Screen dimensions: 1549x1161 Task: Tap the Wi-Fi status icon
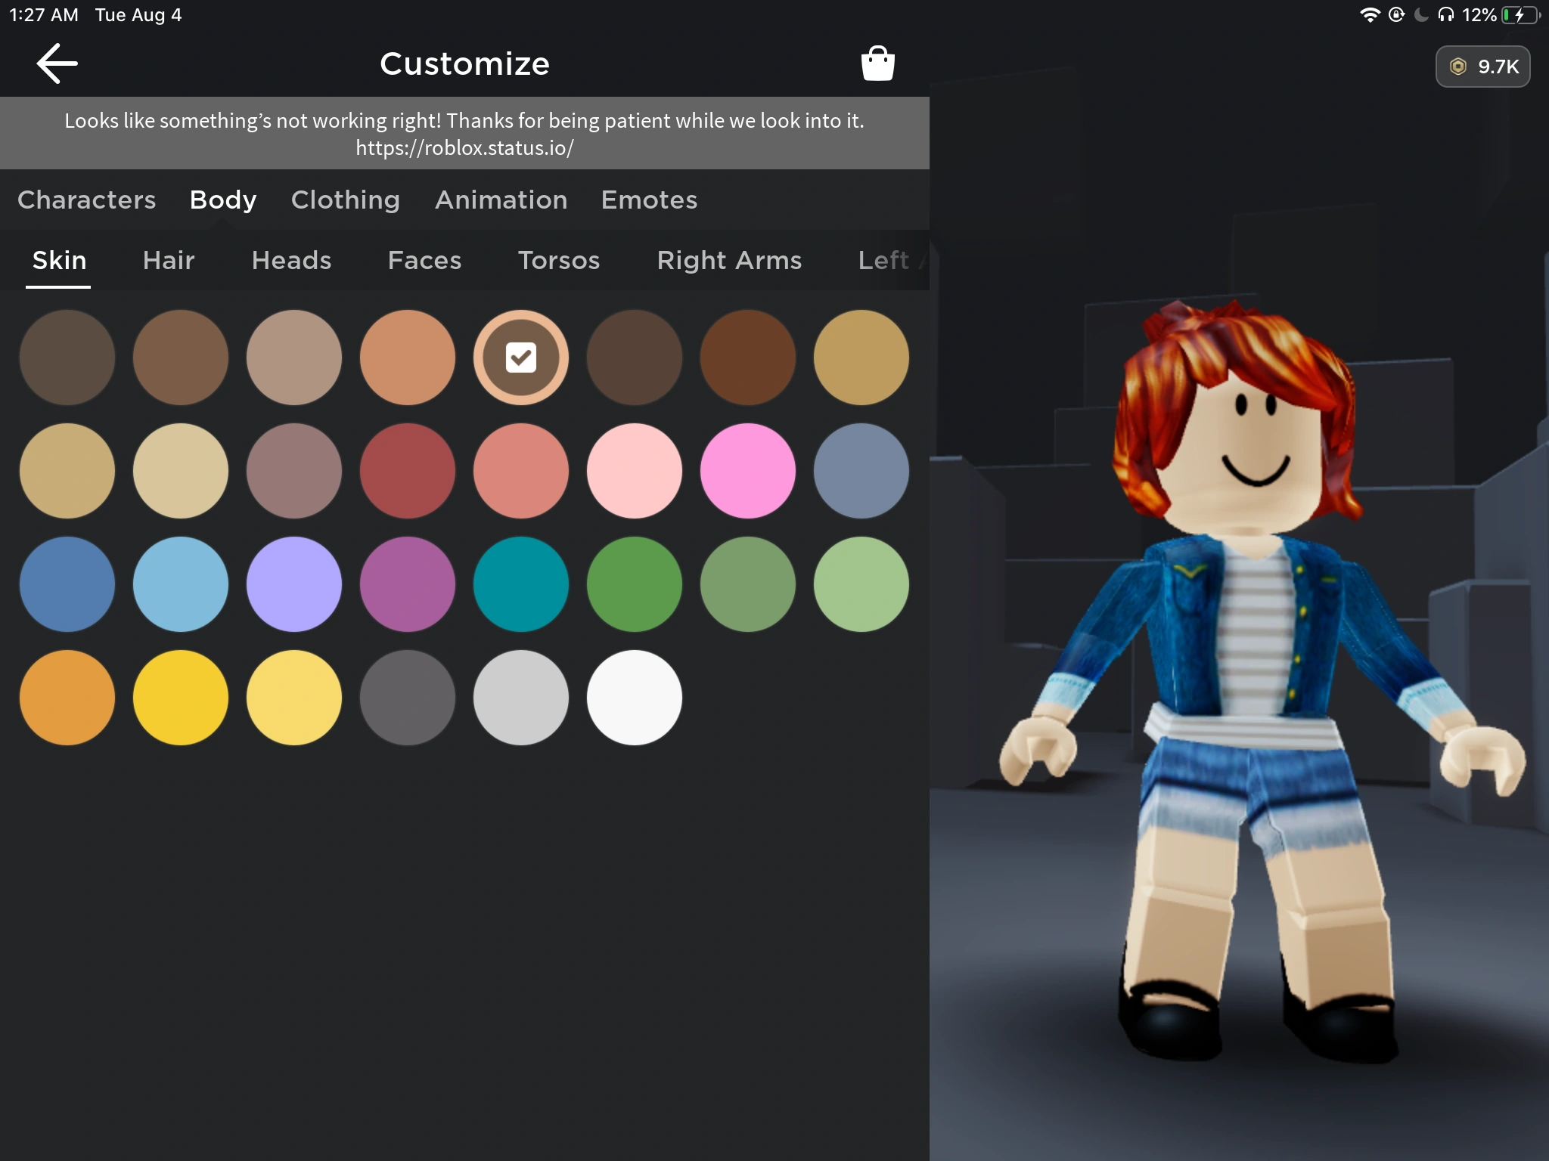tap(1370, 15)
